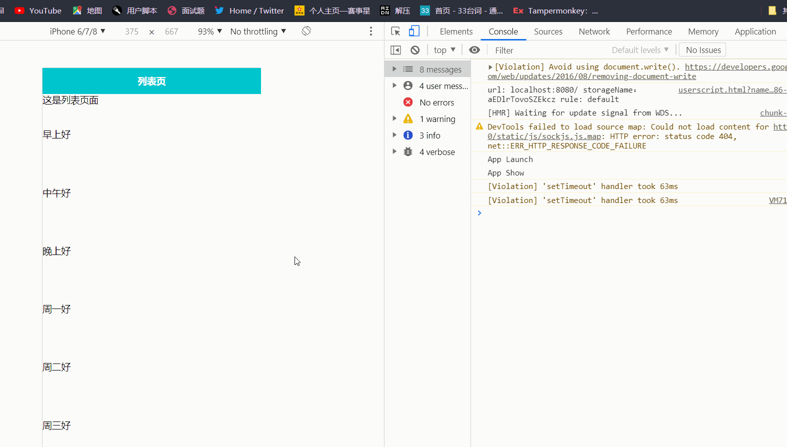Open the device toolbar three-dot menu
Viewport: 787px width, 447px height.
(x=371, y=31)
